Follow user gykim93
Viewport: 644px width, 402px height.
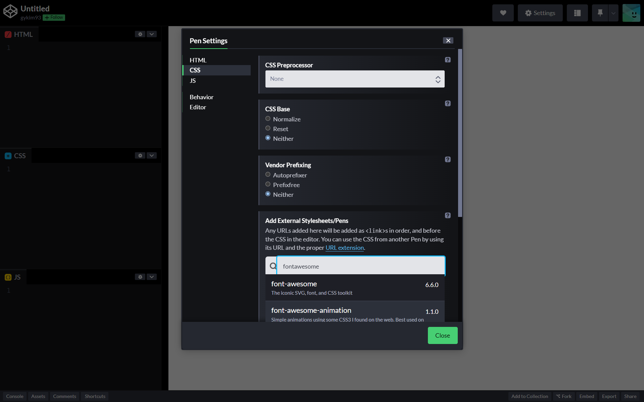click(x=54, y=18)
